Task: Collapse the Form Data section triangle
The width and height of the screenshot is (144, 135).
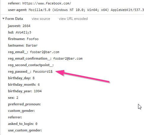Action: point(3,18)
